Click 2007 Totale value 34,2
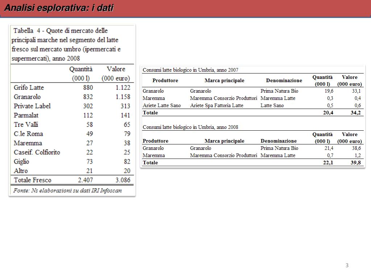The image size is (371, 278). coord(356,113)
